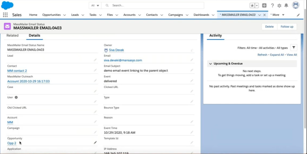Image resolution: width=307 pixels, height=154 pixels.
Task: Go to the Home tab
Action: coord(33,15)
